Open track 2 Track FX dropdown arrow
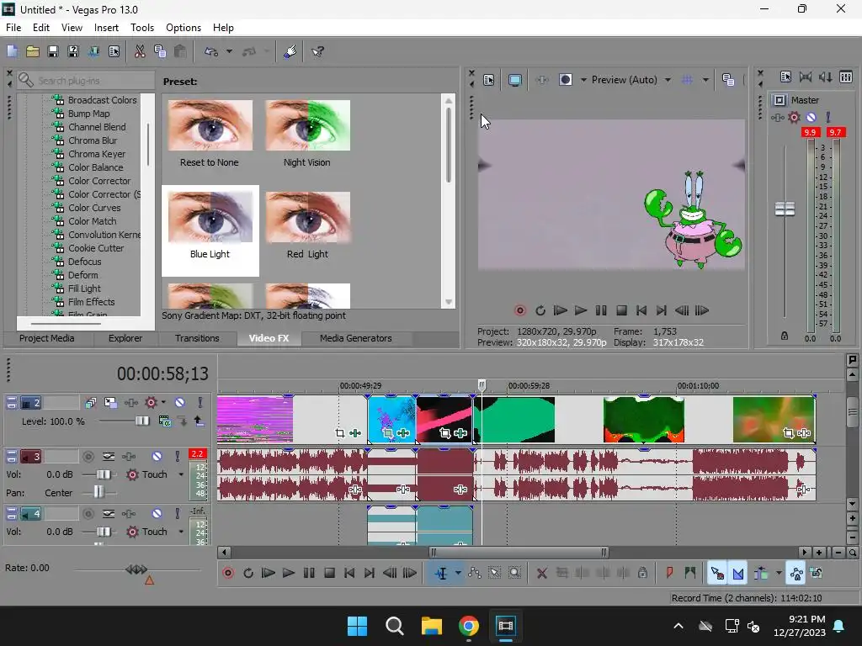 click(x=163, y=403)
